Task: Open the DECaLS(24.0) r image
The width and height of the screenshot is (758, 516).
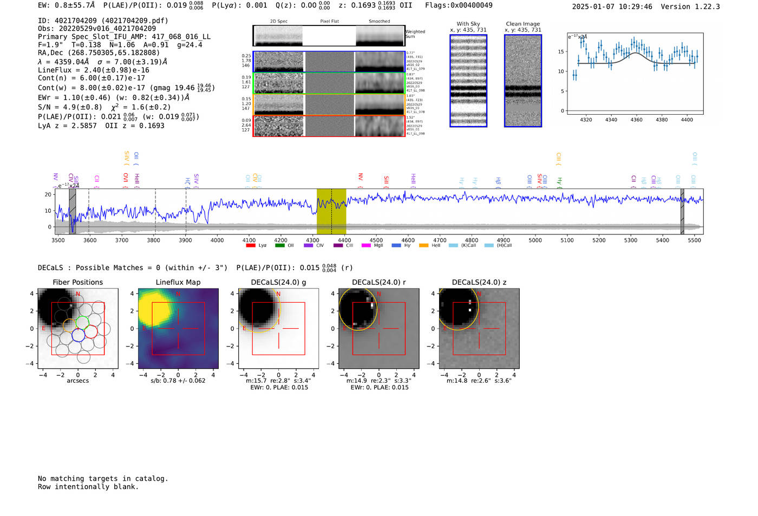Action: [379, 328]
